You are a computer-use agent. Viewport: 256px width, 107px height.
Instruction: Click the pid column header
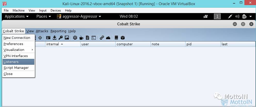coord(203,44)
